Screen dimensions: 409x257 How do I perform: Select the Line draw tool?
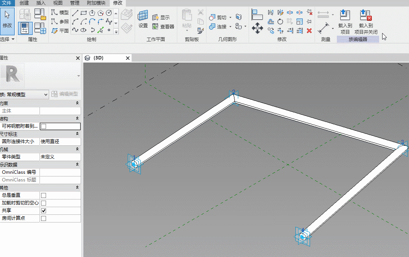tap(75, 13)
